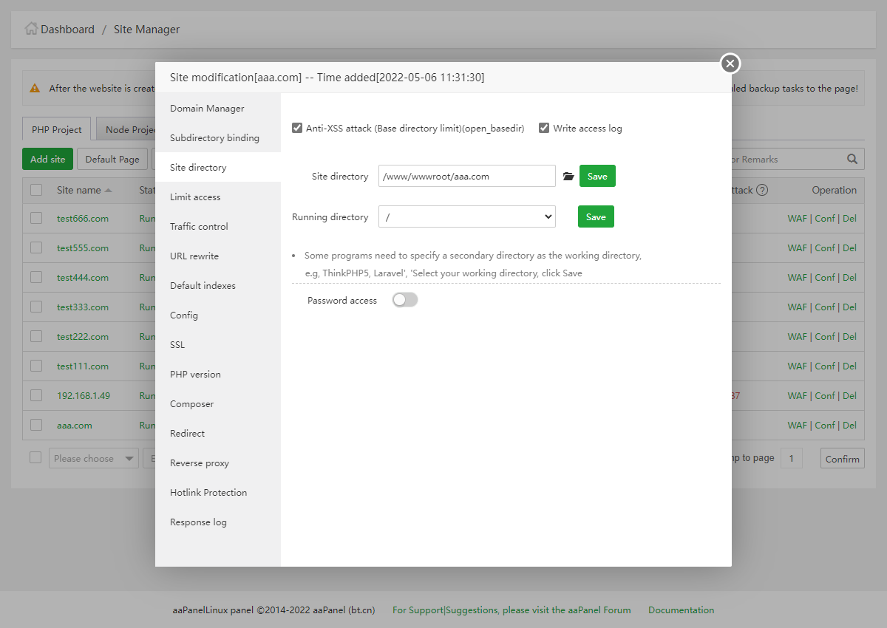Click the search magnifier icon

[852, 159]
